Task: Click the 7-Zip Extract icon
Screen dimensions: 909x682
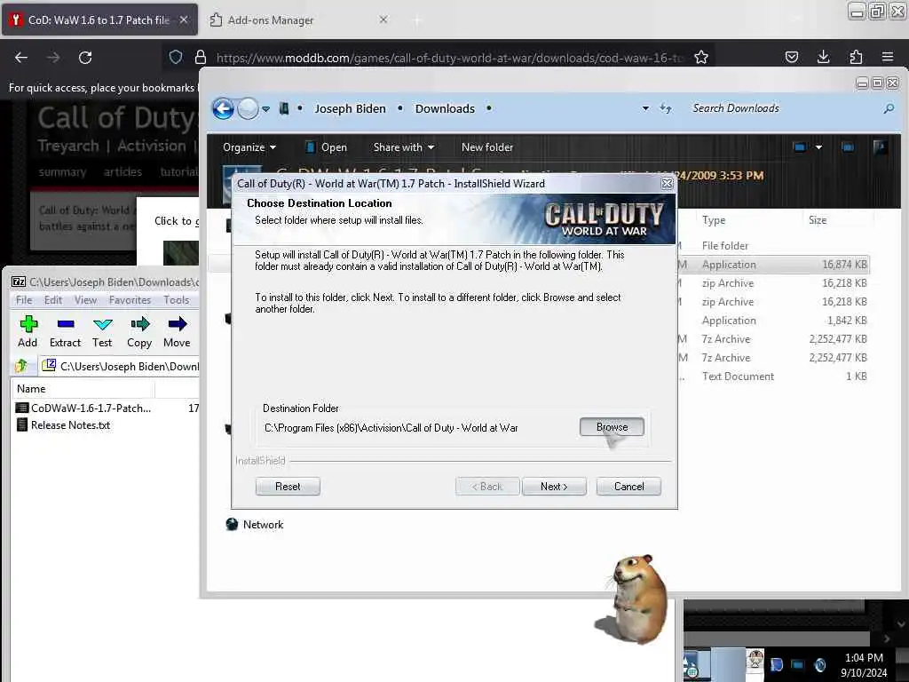Action: click(x=65, y=332)
